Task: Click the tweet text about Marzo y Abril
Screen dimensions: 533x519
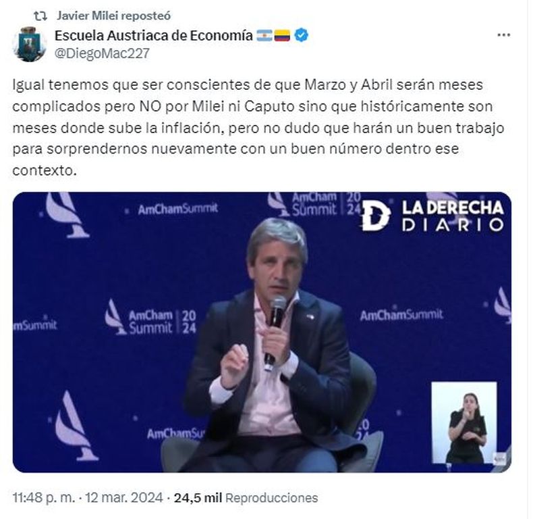Action: pos(258,127)
